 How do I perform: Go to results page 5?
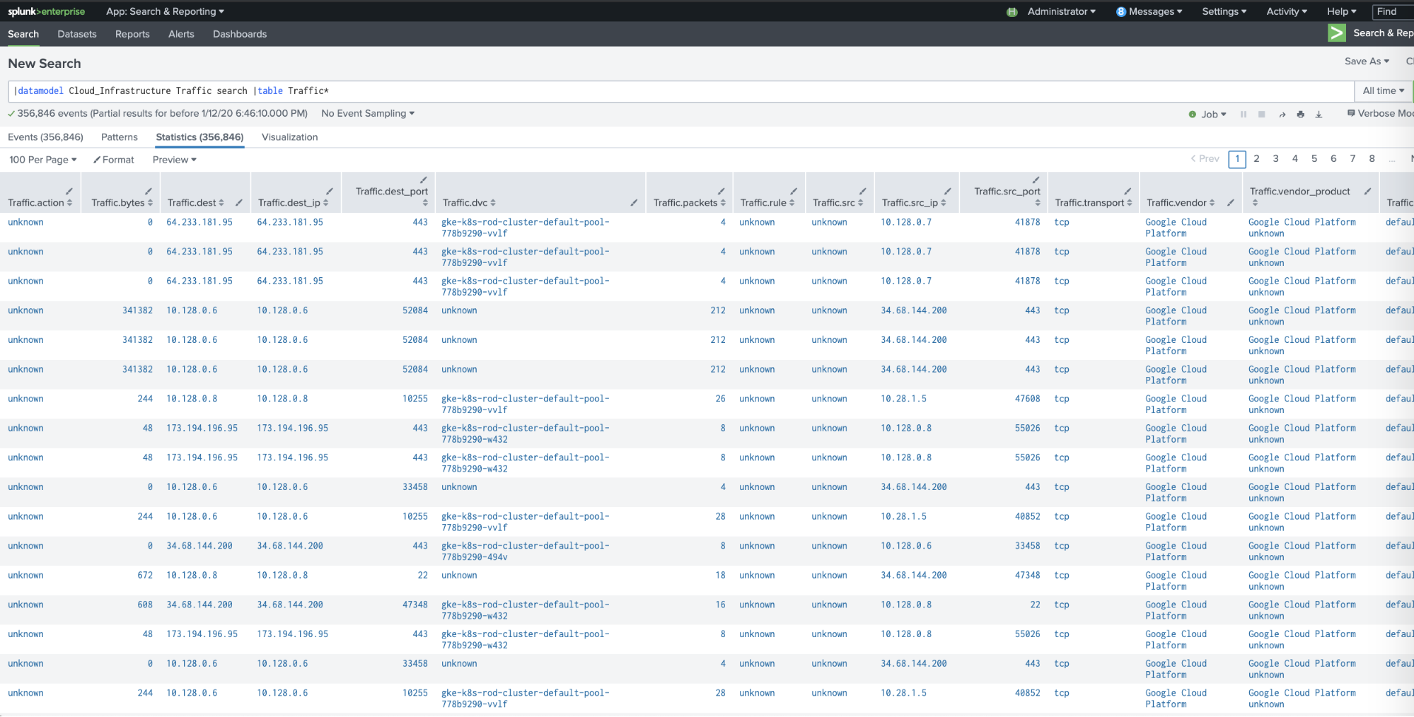pos(1314,159)
